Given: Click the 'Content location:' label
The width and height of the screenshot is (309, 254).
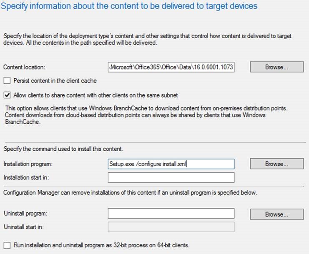Looking at the screenshot, I should click(x=24, y=67).
